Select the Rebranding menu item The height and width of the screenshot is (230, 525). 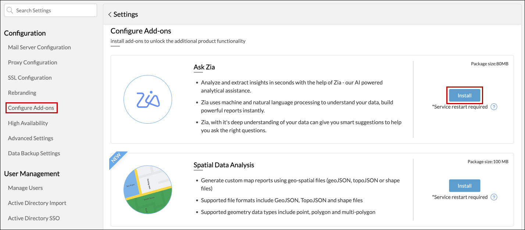pos(22,93)
